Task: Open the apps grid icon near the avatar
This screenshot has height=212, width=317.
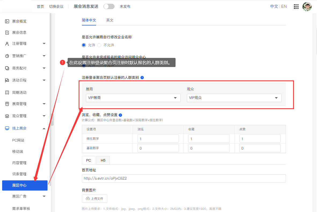Action: [x=296, y=6]
